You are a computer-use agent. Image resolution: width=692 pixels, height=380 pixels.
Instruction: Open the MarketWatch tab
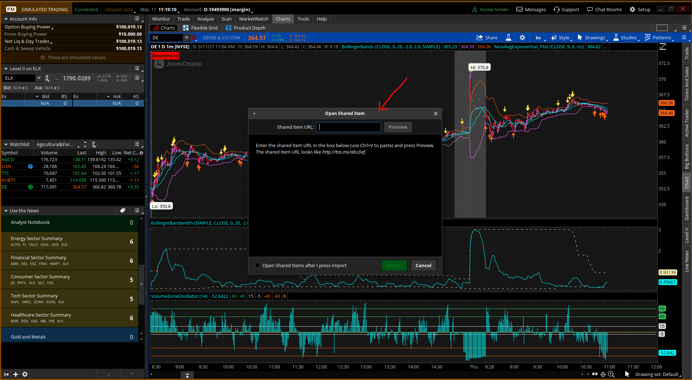254,19
